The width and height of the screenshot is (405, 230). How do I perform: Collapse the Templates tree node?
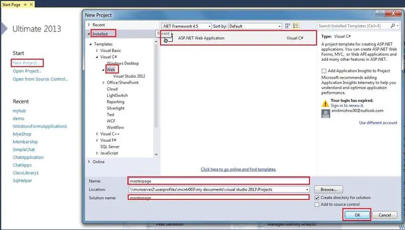pyautogui.click(x=91, y=44)
